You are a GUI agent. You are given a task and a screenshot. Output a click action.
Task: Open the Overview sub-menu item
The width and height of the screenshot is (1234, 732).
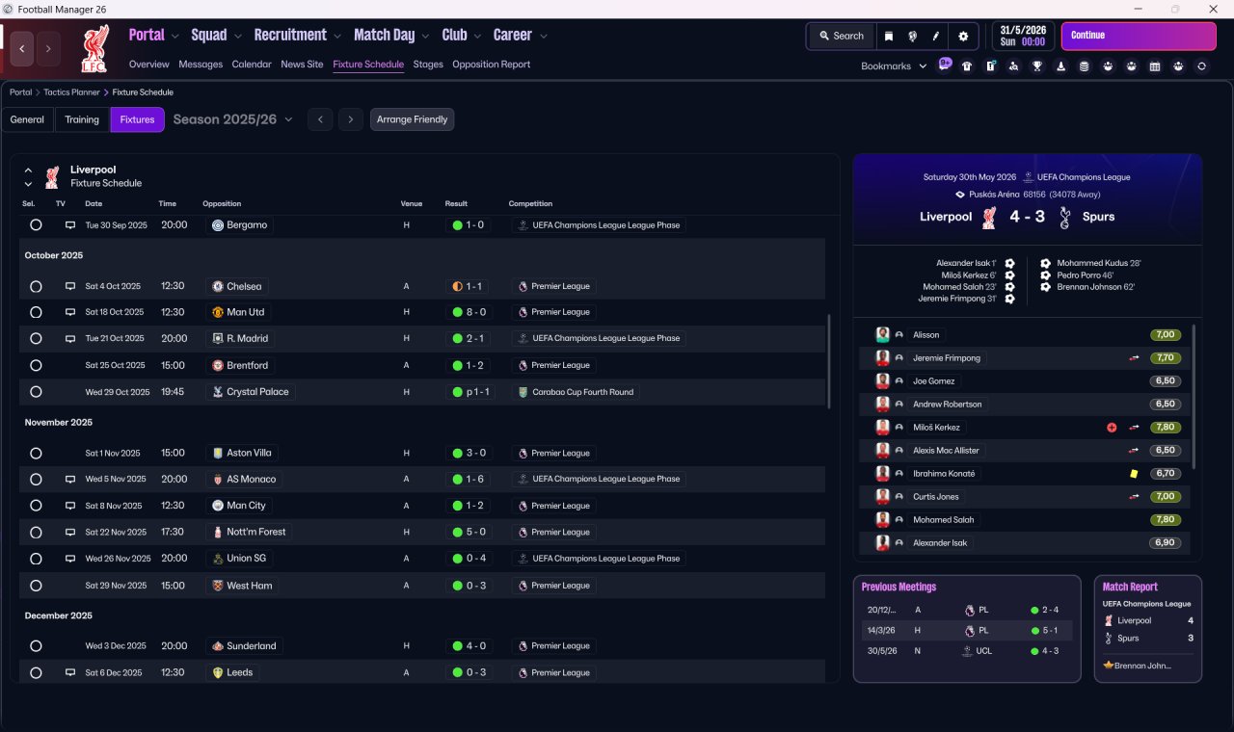pos(149,65)
